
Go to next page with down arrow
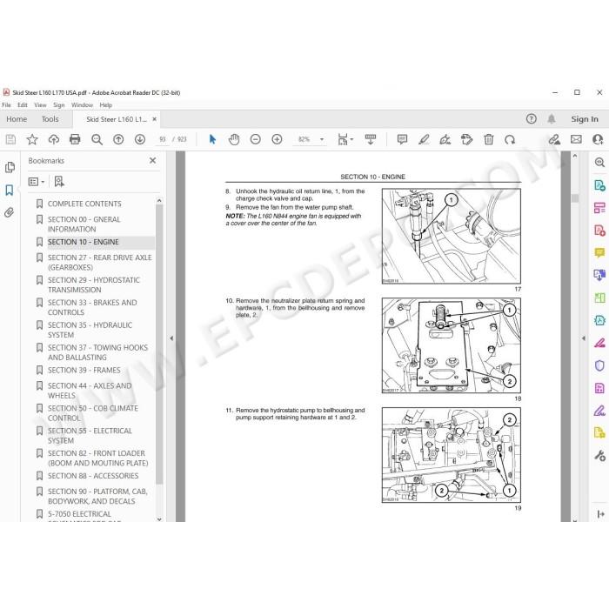(140, 139)
